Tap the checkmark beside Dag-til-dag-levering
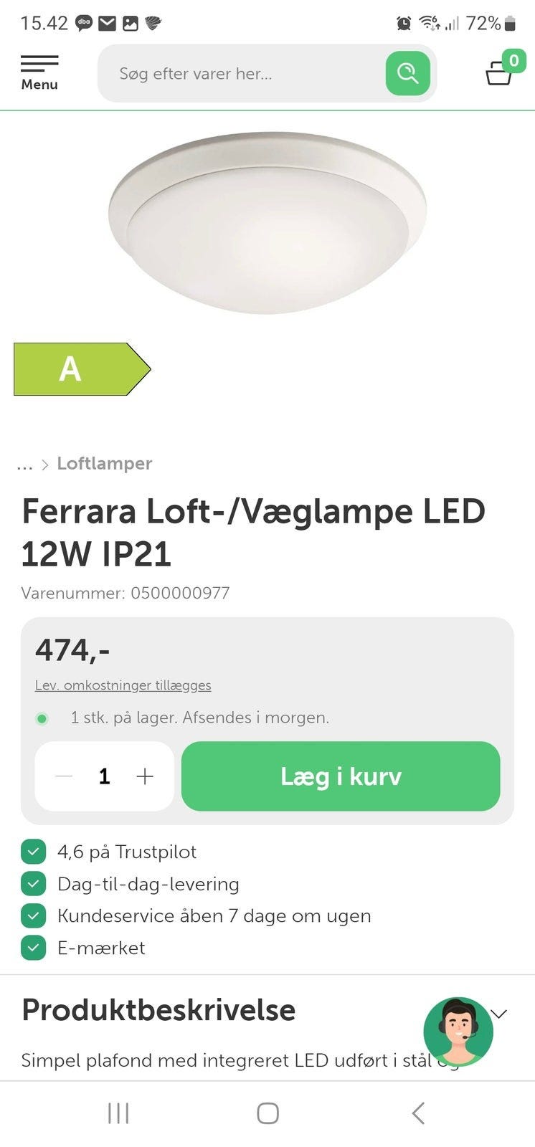This screenshot has width=535, height=1147. pos(33,884)
